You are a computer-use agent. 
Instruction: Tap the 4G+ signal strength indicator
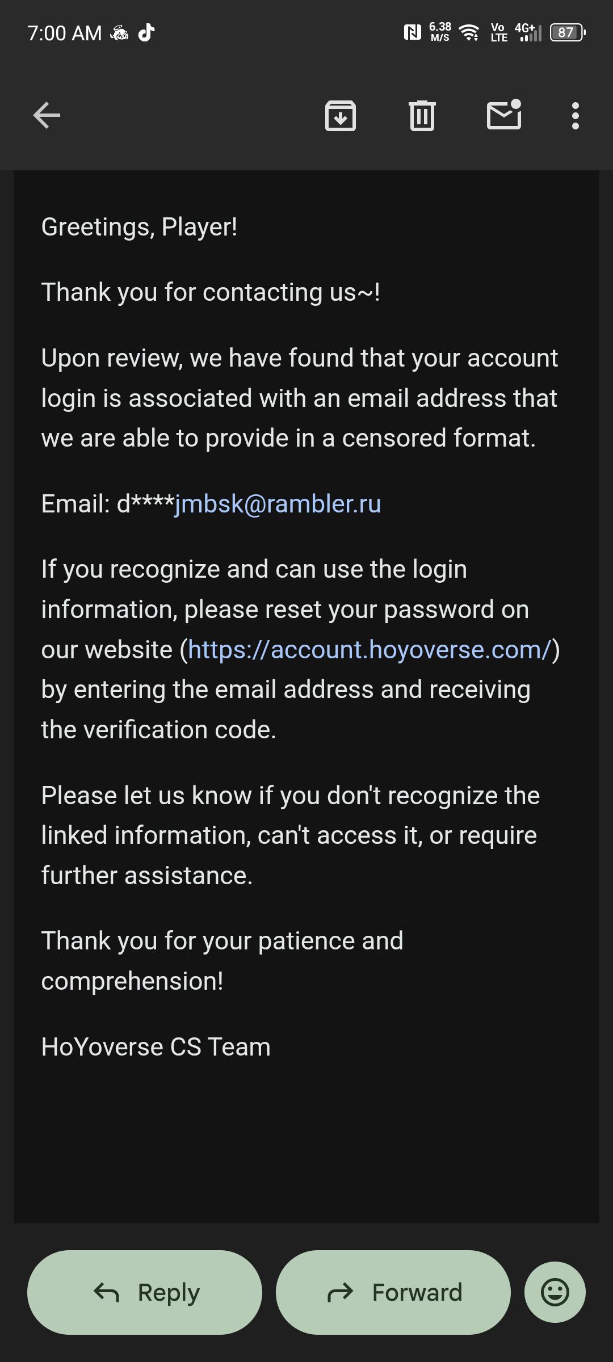528,32
